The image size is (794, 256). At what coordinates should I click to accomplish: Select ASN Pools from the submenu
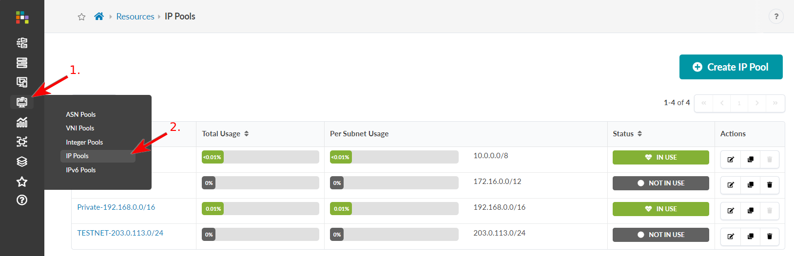click(x=81, y=114)
